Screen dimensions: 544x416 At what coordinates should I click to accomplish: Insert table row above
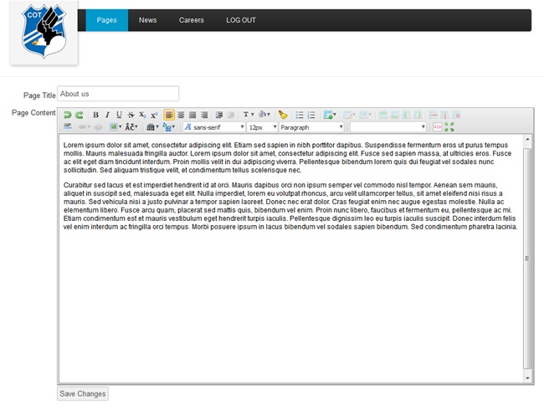(382, 115)
